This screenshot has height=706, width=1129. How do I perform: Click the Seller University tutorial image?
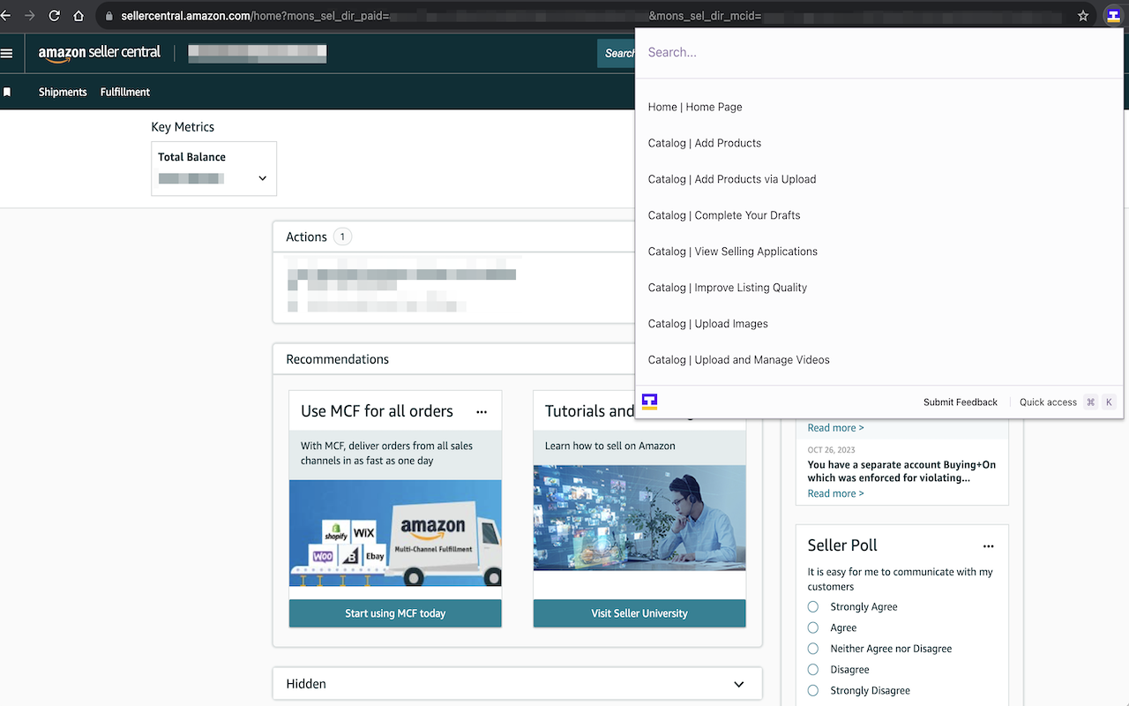(x=639, y=518)
